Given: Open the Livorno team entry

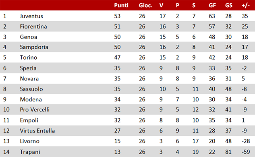Looking at the screenshot, I should coord(29,141).
